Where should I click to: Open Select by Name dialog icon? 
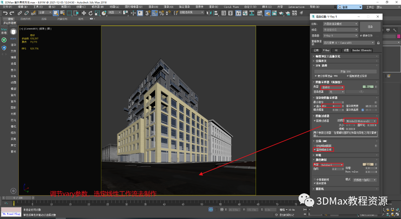[x=63, y=13]
